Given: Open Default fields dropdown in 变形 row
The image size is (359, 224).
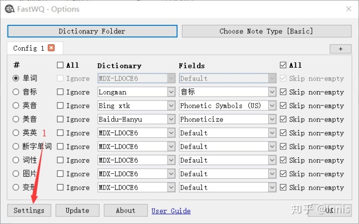Looking at the screenshot, I should tap(227, 188).
